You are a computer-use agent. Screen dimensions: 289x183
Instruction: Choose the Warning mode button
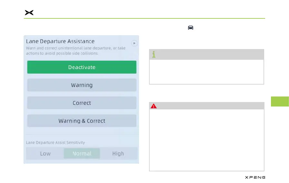click(82, 85)
